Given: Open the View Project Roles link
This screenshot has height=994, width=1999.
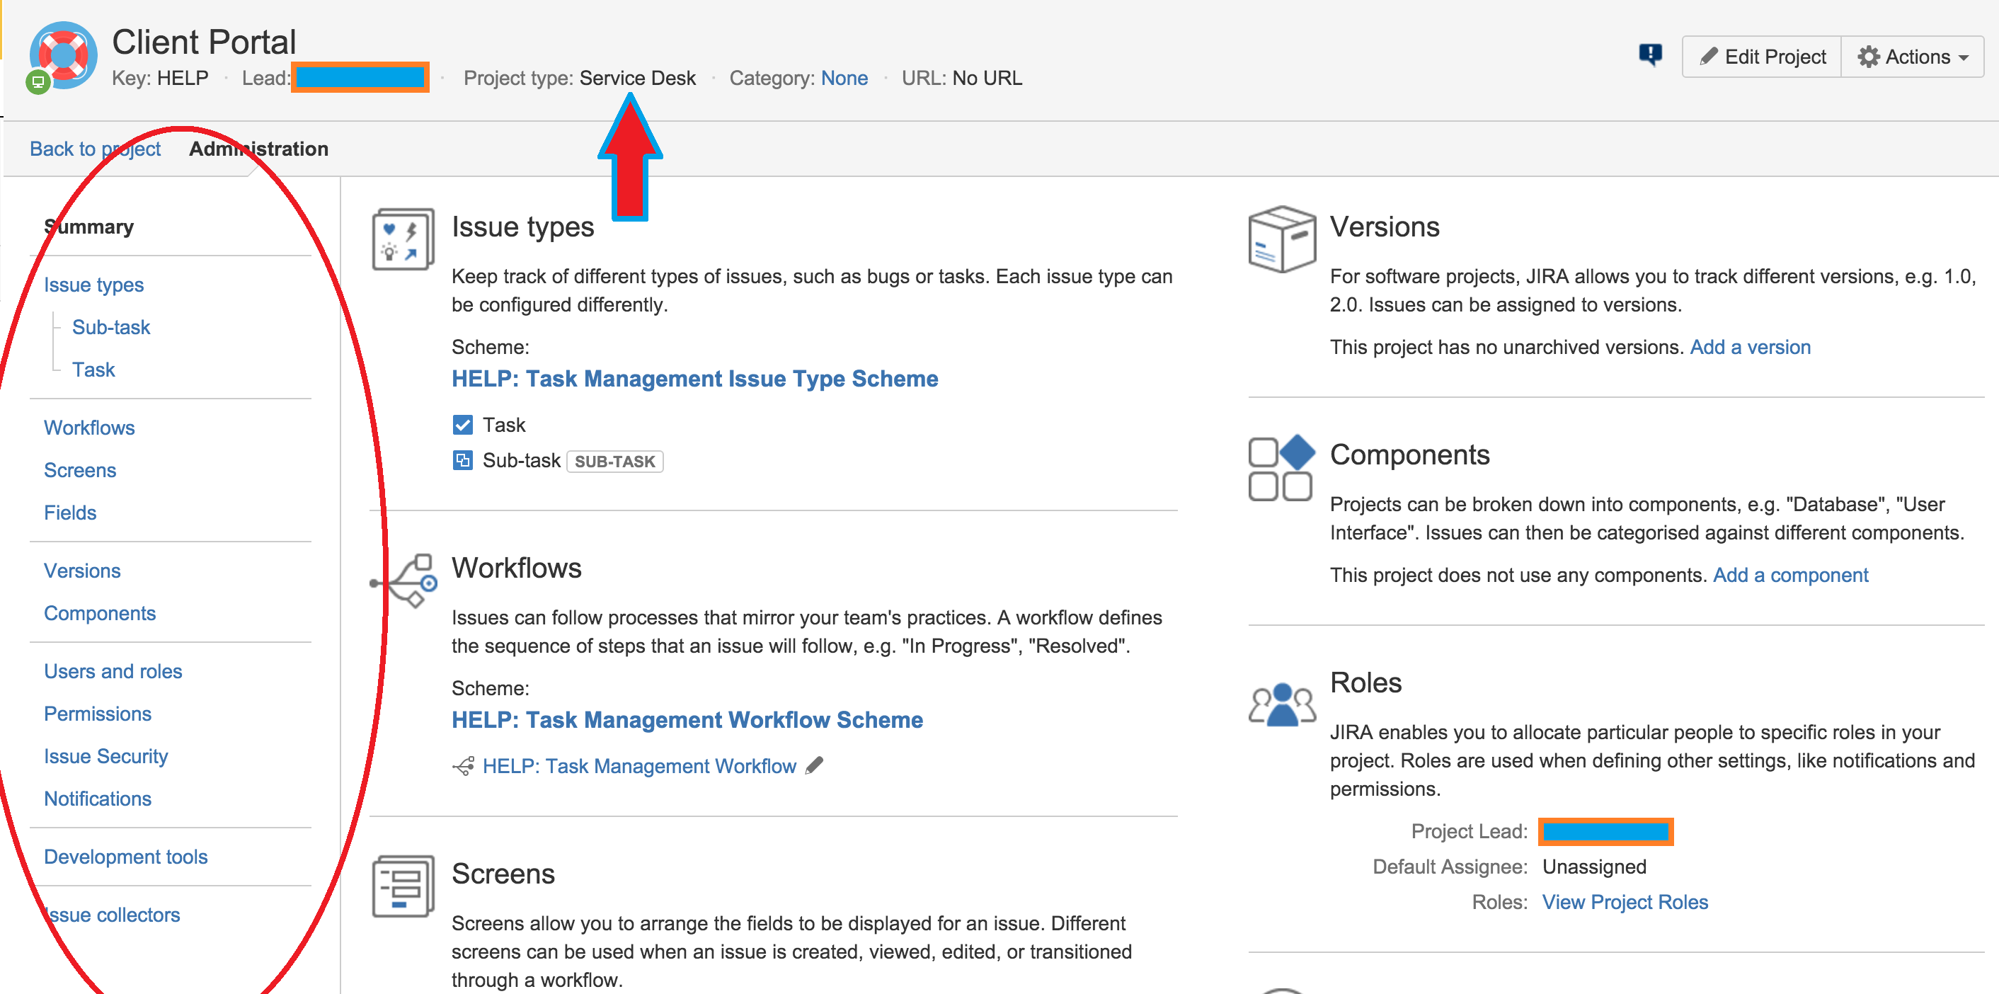Looking at the screenshot, I should click(x=1624, y=902).
